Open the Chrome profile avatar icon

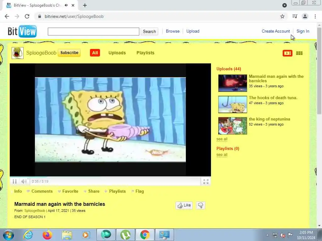[x=305, y=16]
